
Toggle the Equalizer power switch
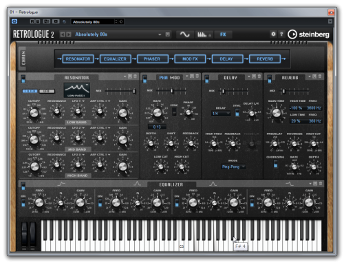(23, 186)
